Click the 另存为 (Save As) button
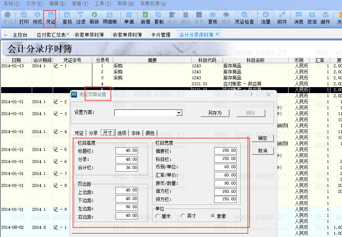Viewport: 342px width, 237px height. (x=215, y=113)
